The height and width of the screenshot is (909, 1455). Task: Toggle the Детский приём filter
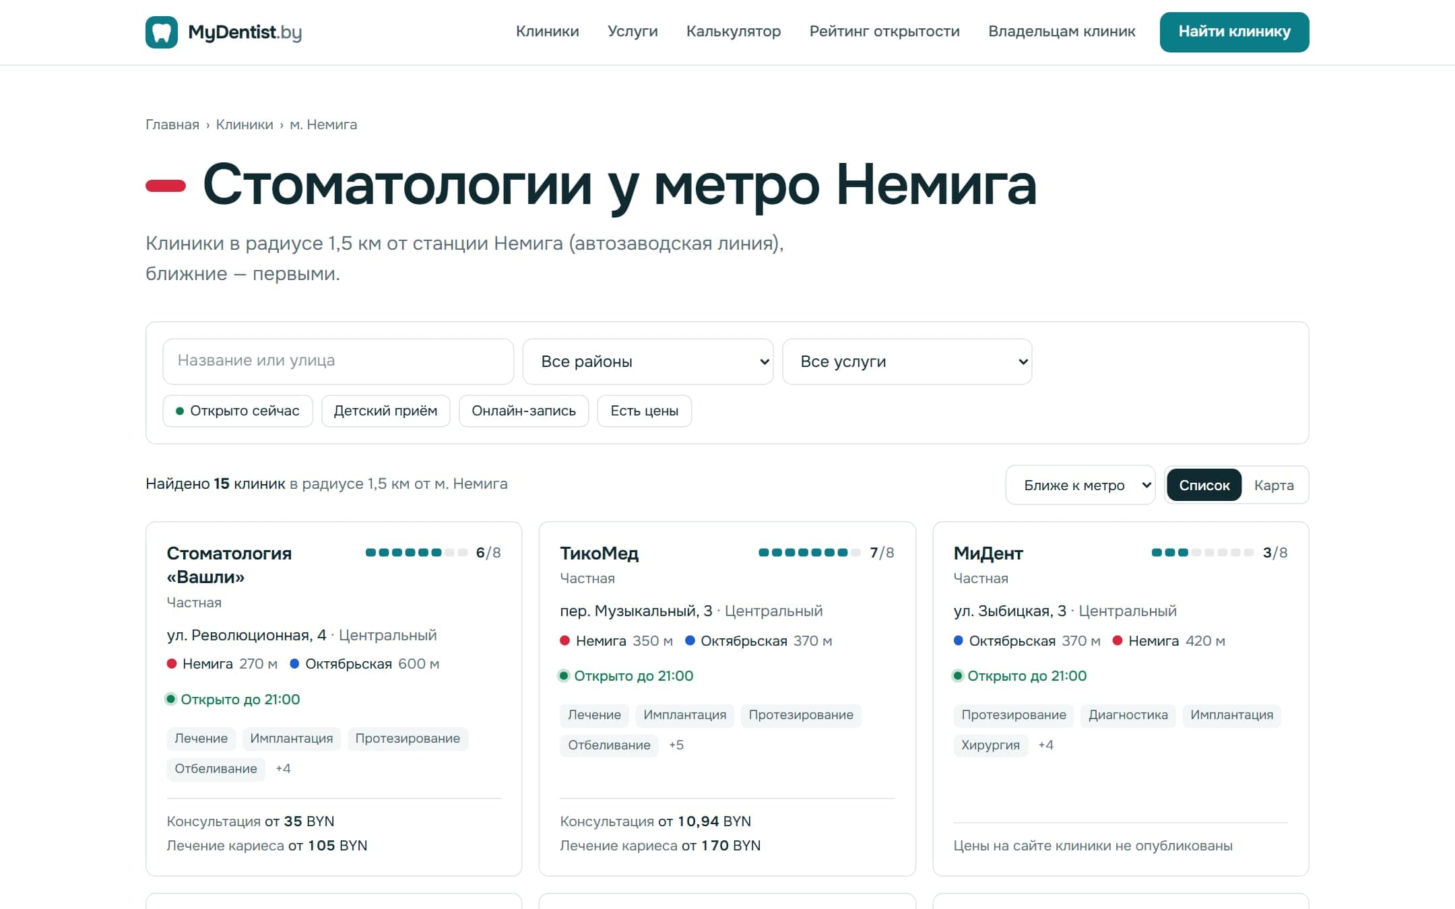385,411
